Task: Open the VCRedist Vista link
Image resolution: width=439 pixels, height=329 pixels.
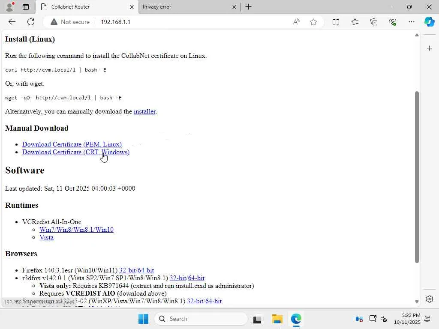Action: (46, 237)
